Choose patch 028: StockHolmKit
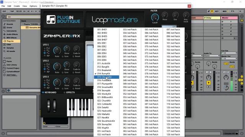 click(106, 121)
